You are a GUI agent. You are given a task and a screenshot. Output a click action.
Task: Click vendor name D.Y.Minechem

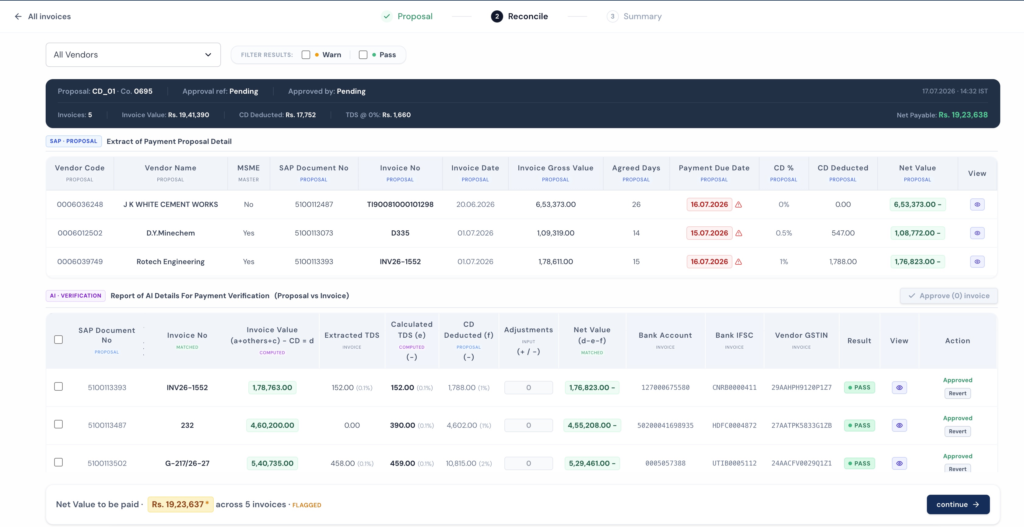pyautogui.click(x=170, y=233)
